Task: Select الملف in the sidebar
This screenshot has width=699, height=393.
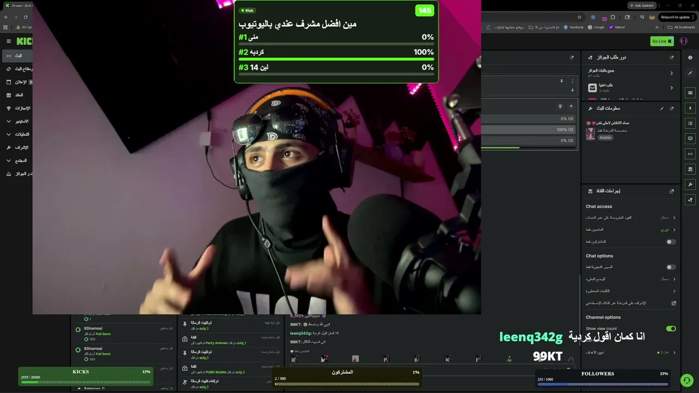Action: point(16,95)
